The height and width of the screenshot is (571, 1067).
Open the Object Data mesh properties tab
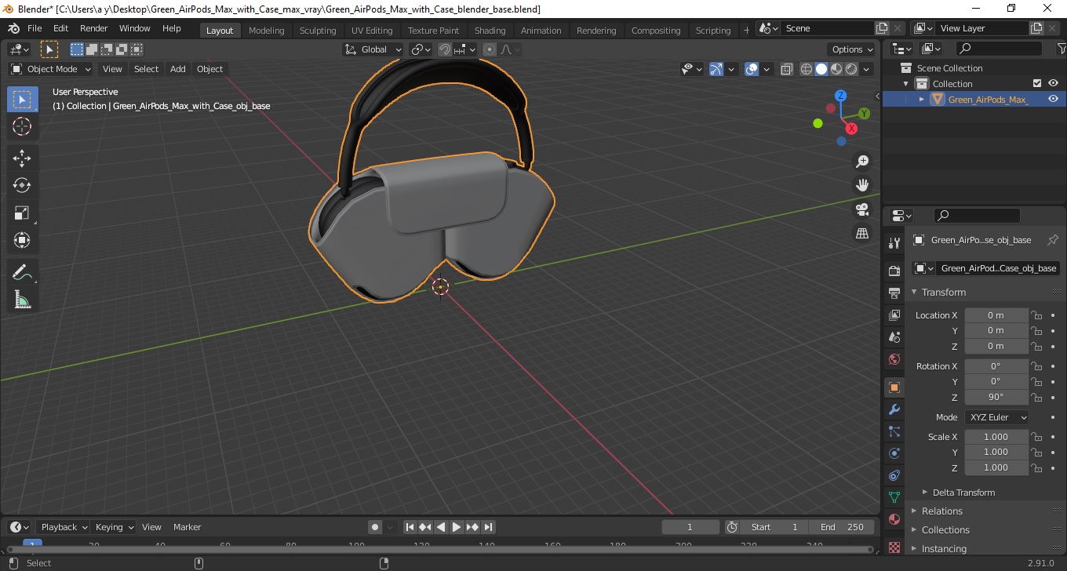coord(894,497)
